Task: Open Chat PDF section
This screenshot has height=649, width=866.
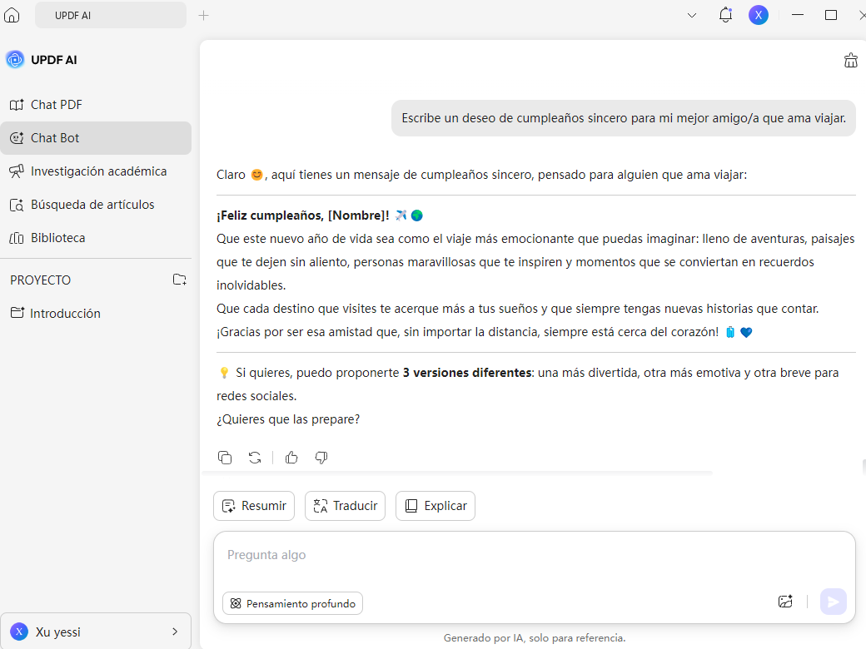Action: coord(56,105)
